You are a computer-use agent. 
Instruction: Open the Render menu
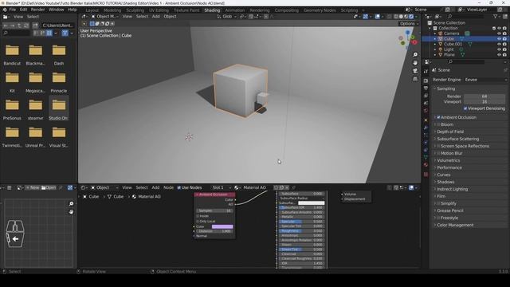tap(37, 10)
